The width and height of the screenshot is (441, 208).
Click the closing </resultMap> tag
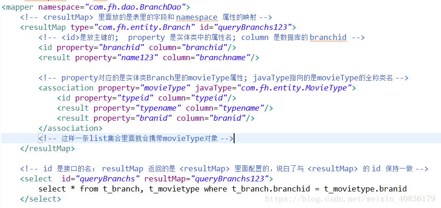point(47,148)
